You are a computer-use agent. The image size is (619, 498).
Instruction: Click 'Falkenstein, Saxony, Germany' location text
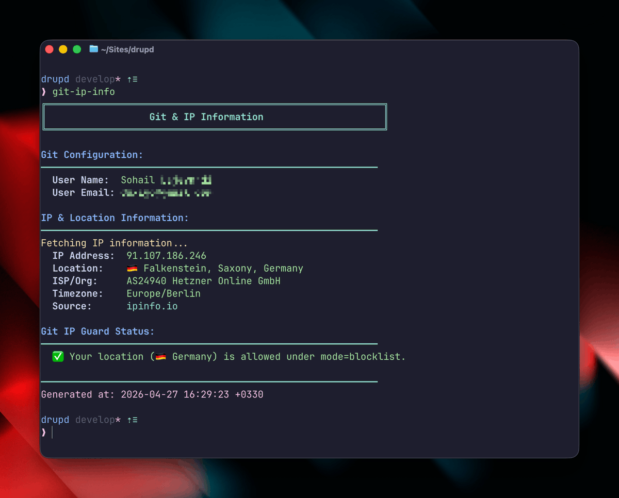click(x=223, y=269)
